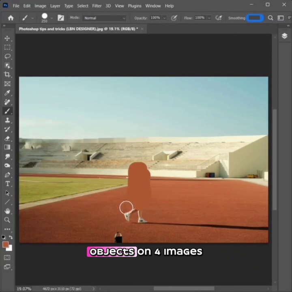The width and height of the screenshot is (292, 292).
Task: Select the Lasso tool
Action: 7,56
